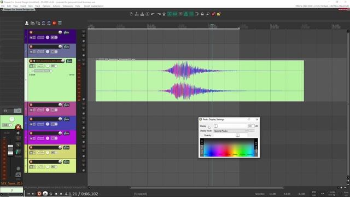Image resolution: width=350 pixels, height=197 pixels.
Task: Open the Insert menu
Action: pyautogui.click(x=23, y=6)
